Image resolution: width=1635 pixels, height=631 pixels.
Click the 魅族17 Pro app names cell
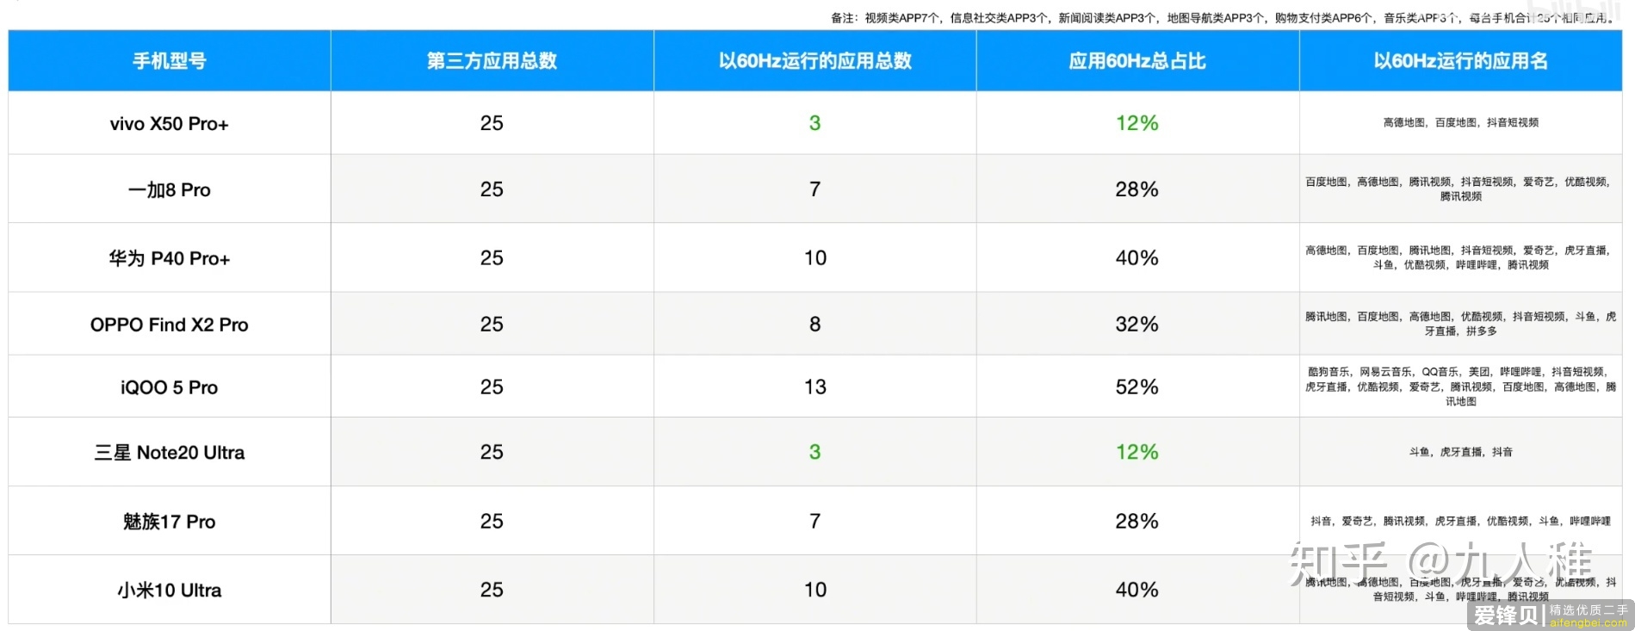(x=1460, y=521)
